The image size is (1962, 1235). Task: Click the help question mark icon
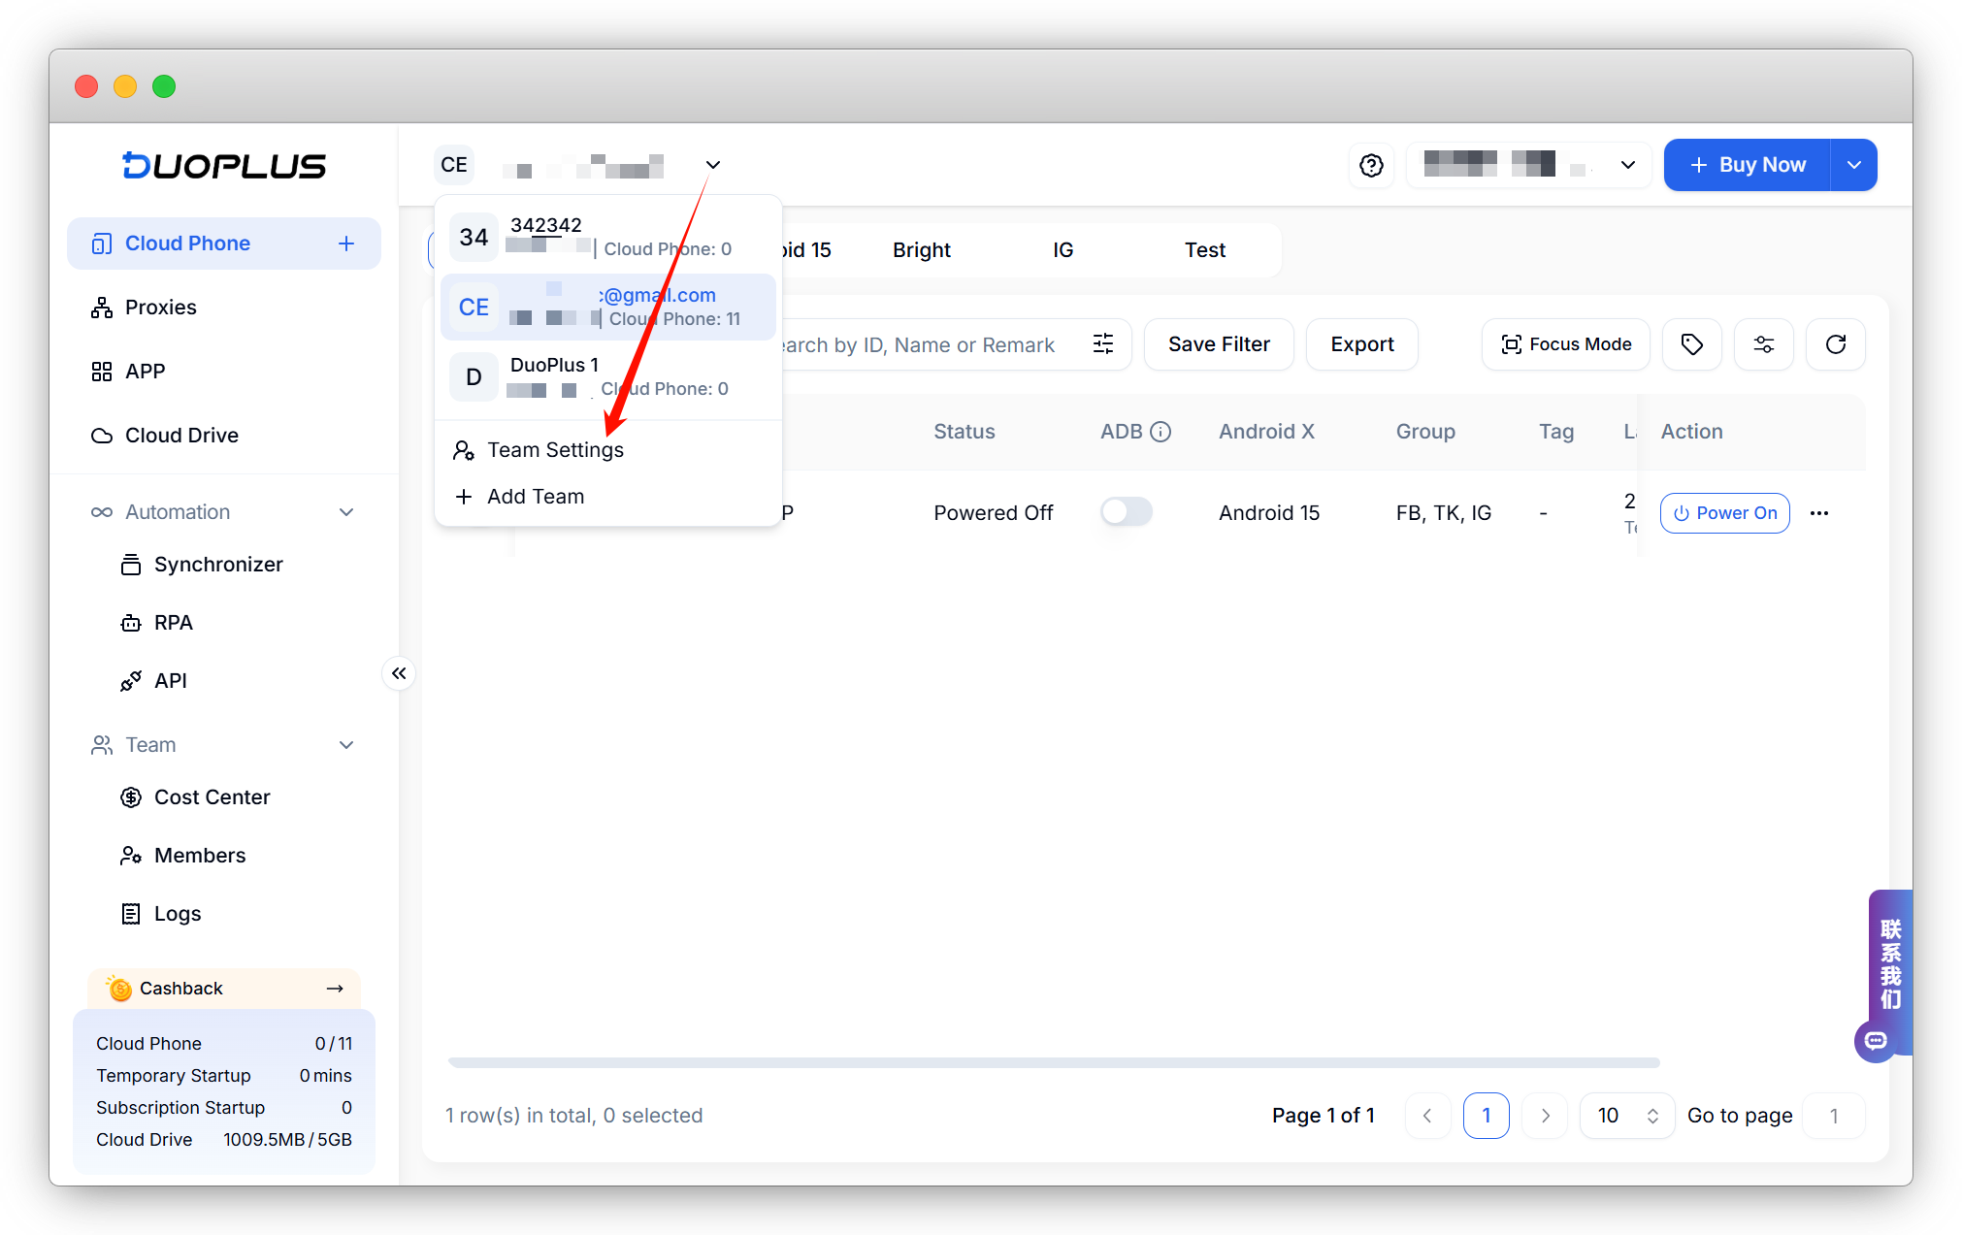click(x=1371, y=166)
